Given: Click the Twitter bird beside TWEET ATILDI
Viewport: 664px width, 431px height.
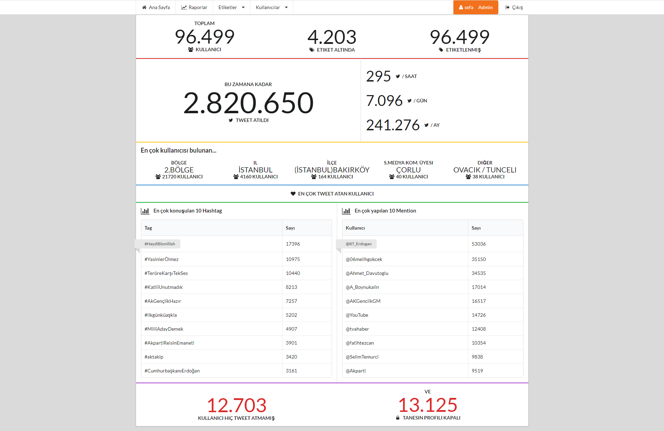Looking at the screenshot, I should click(x=231, y=120).
